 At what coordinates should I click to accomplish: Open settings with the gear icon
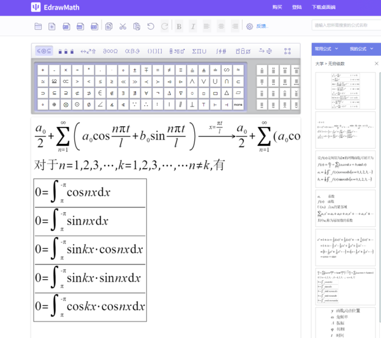(250, 26)
